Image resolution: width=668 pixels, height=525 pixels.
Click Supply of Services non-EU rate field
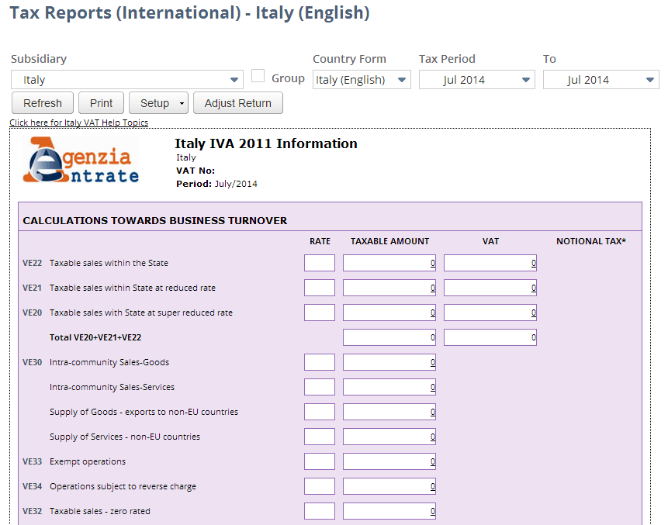tap(320, 437)
